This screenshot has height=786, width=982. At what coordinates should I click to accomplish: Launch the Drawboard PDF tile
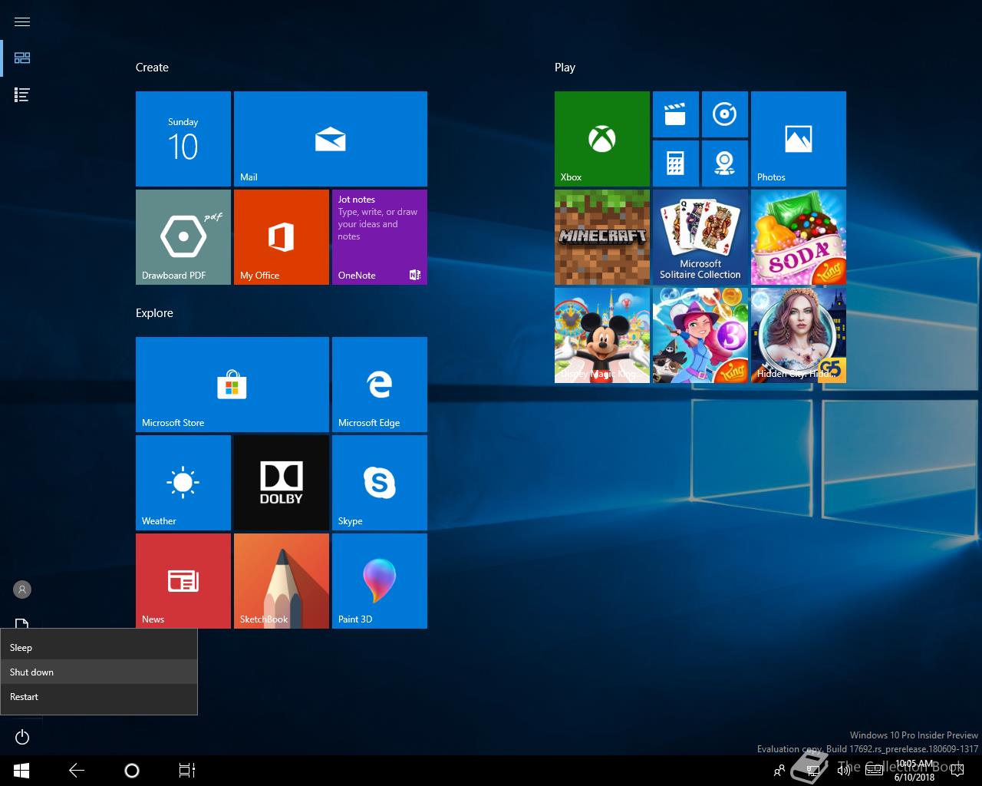click(x=183, y=237)
